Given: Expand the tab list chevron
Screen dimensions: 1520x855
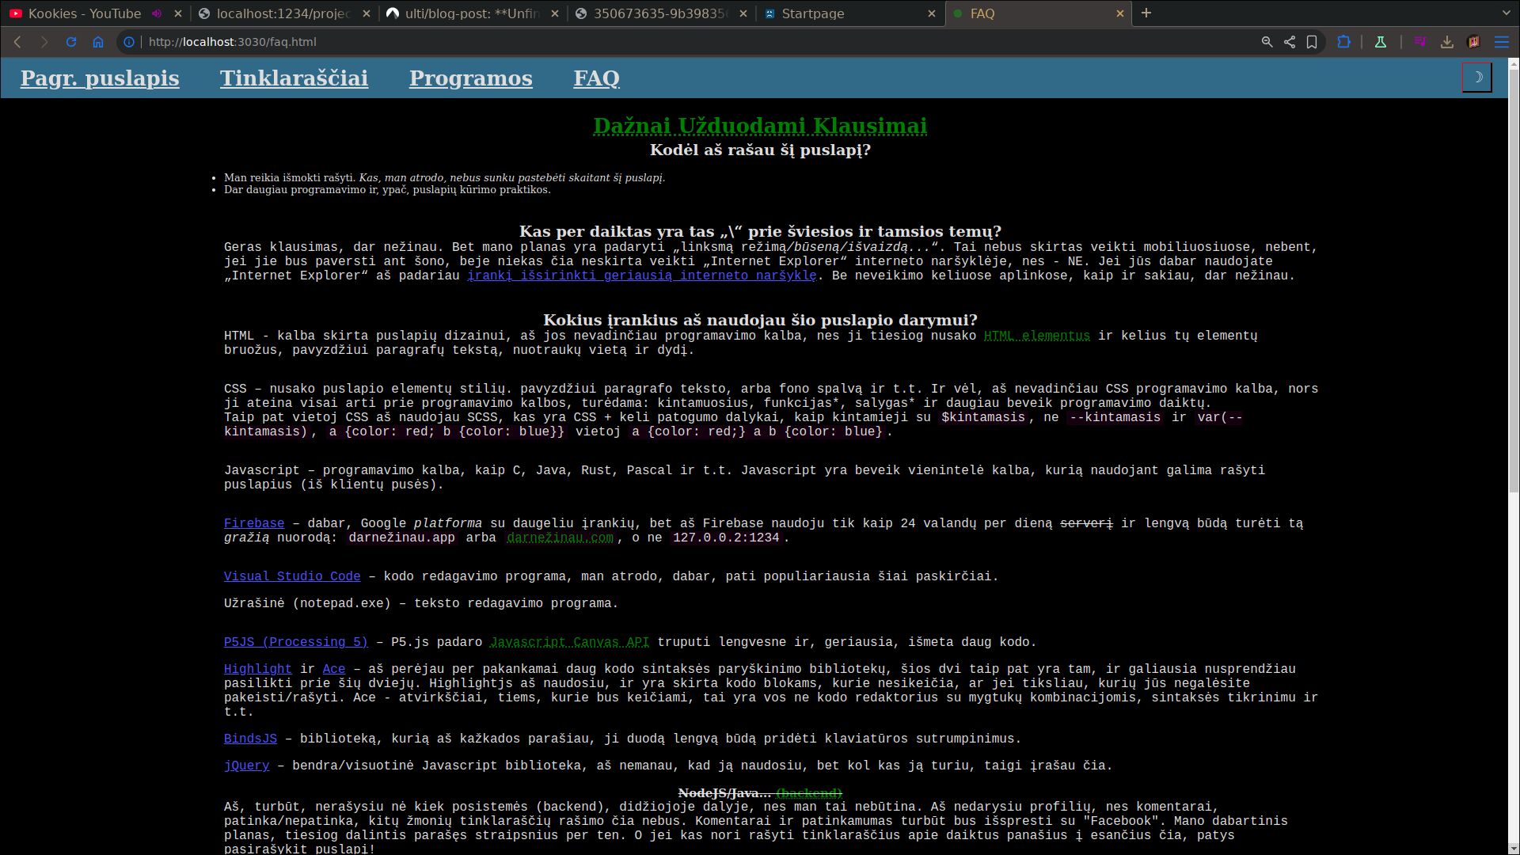Looking at the screenshot, I should pos(1506,13).
